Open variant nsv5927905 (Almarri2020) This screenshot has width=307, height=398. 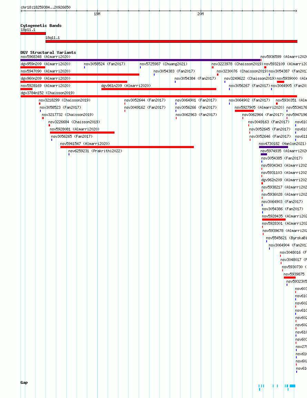pyautogui.click(x=259, y=107)
